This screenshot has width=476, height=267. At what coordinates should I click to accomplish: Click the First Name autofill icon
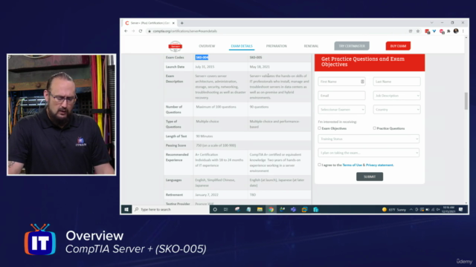click(x=362, y=82)
